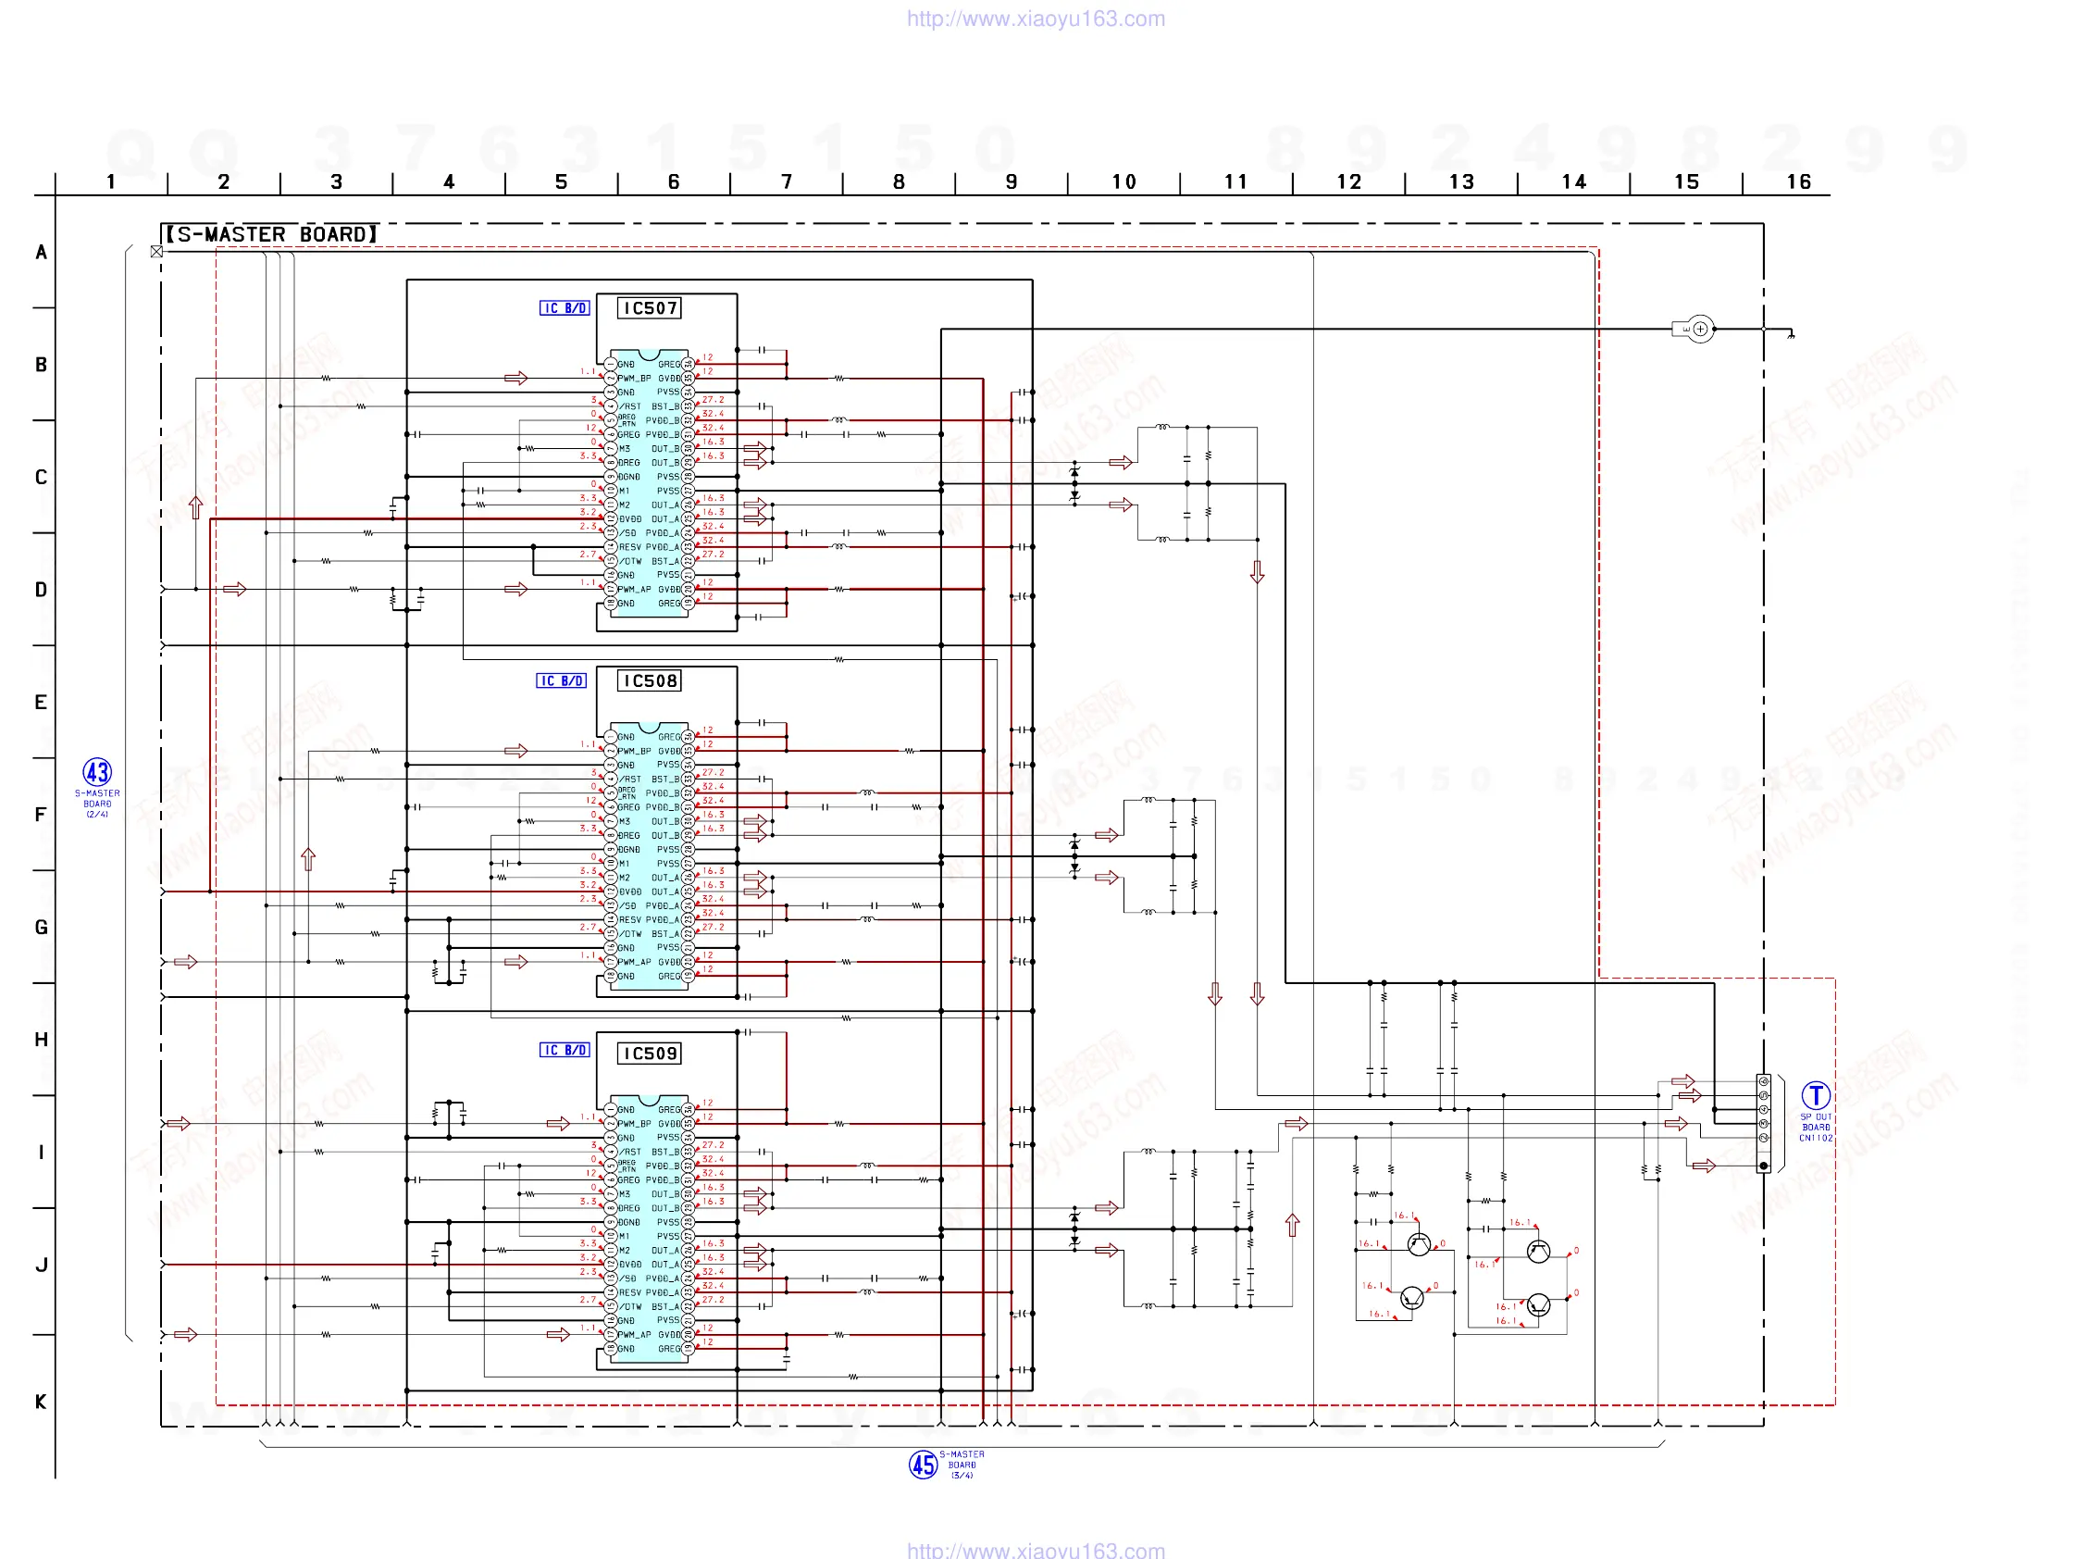Click the IC508 chip label
The image size is (2073, 1559).
(651, 680)
